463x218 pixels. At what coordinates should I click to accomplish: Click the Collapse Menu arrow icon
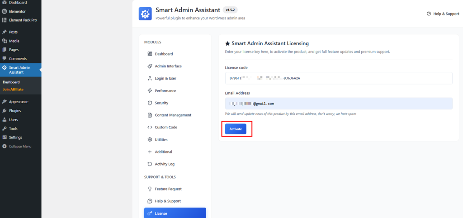point(5,146)
